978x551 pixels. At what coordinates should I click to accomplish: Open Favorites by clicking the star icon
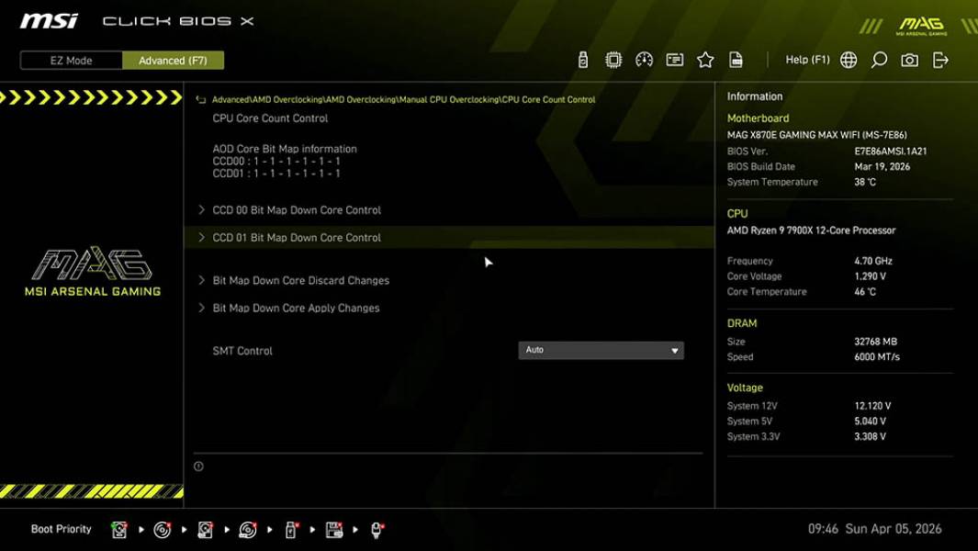705,60
